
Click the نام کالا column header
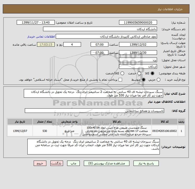pyautogui.click(x=117, y=122)
